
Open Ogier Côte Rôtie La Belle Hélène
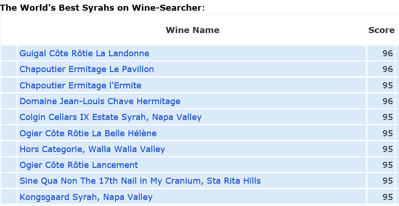[x=88, y=133]
